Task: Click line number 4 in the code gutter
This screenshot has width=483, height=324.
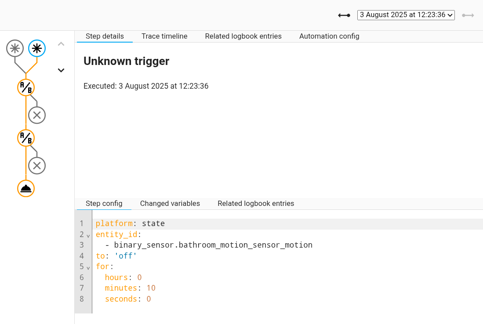Action: [82, 256]
